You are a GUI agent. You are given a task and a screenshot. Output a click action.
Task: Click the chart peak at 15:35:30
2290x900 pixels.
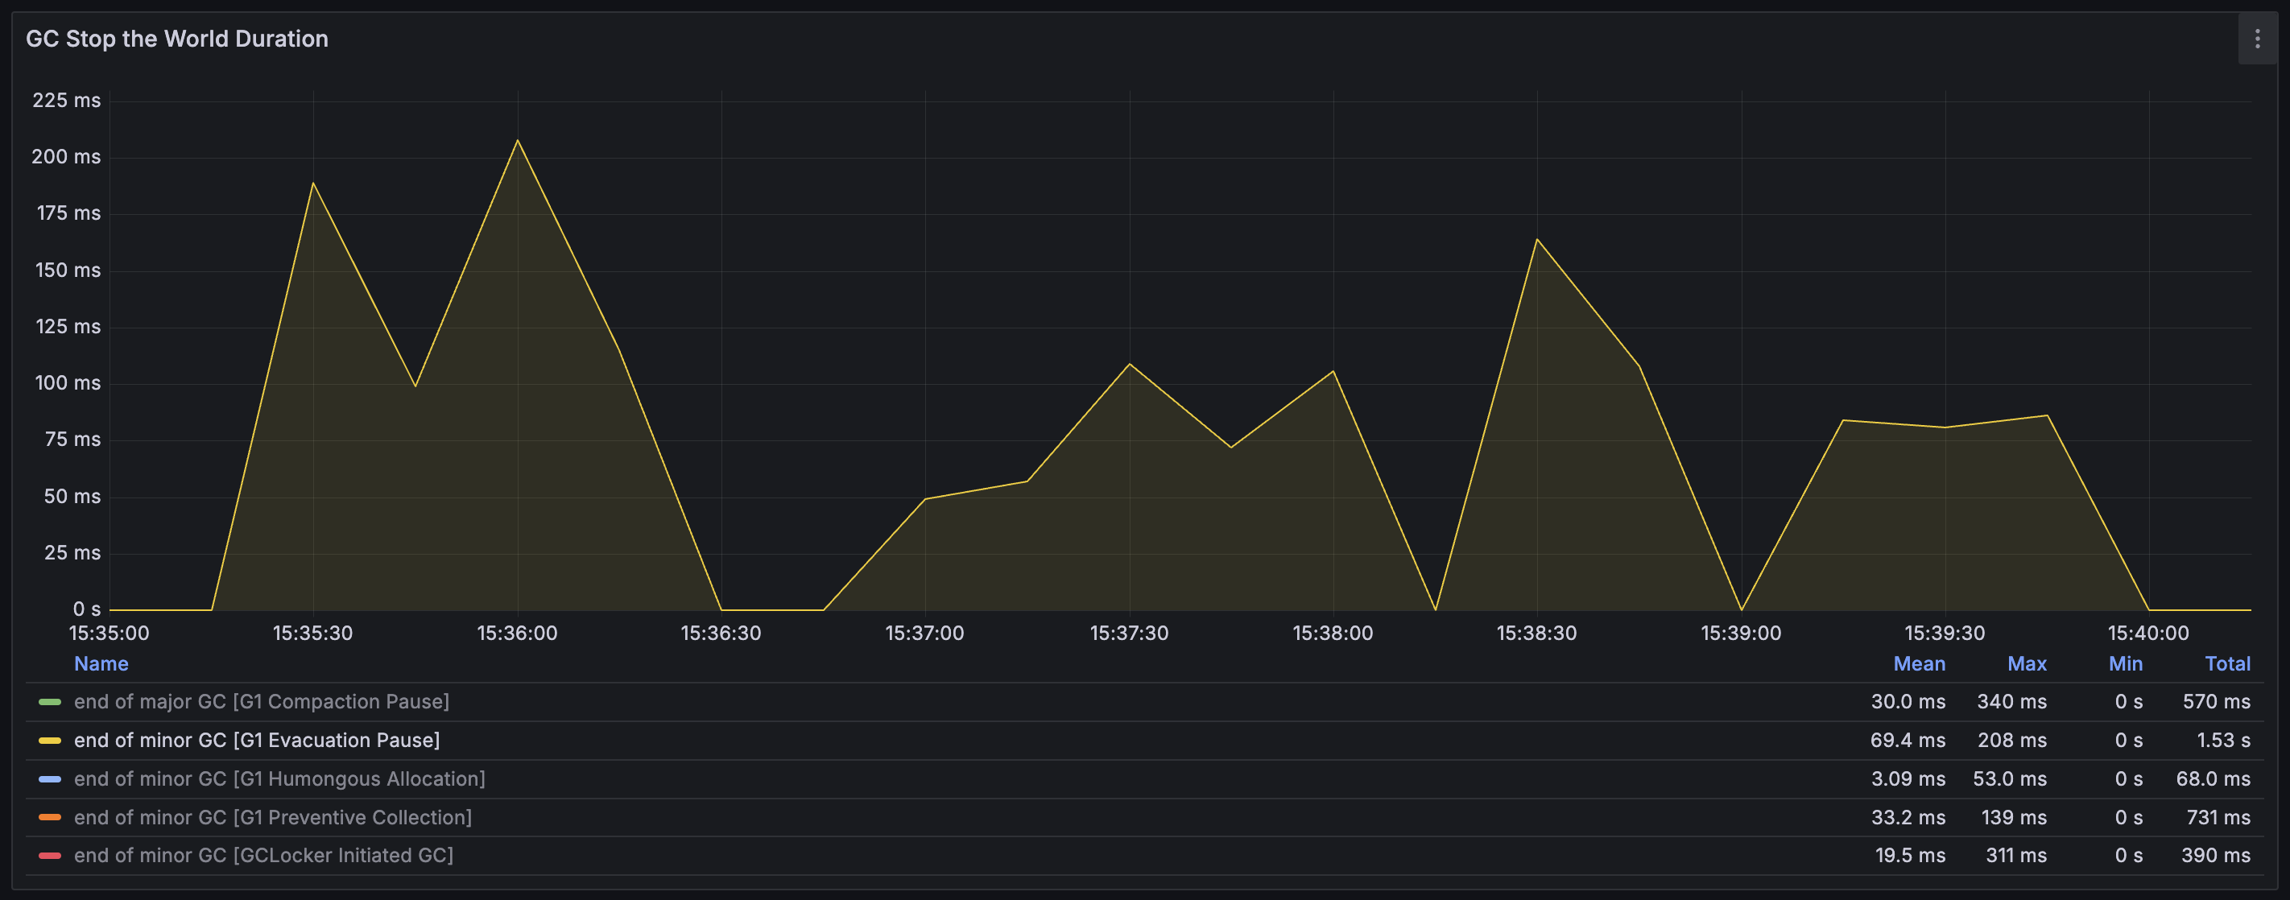[313, 183]
